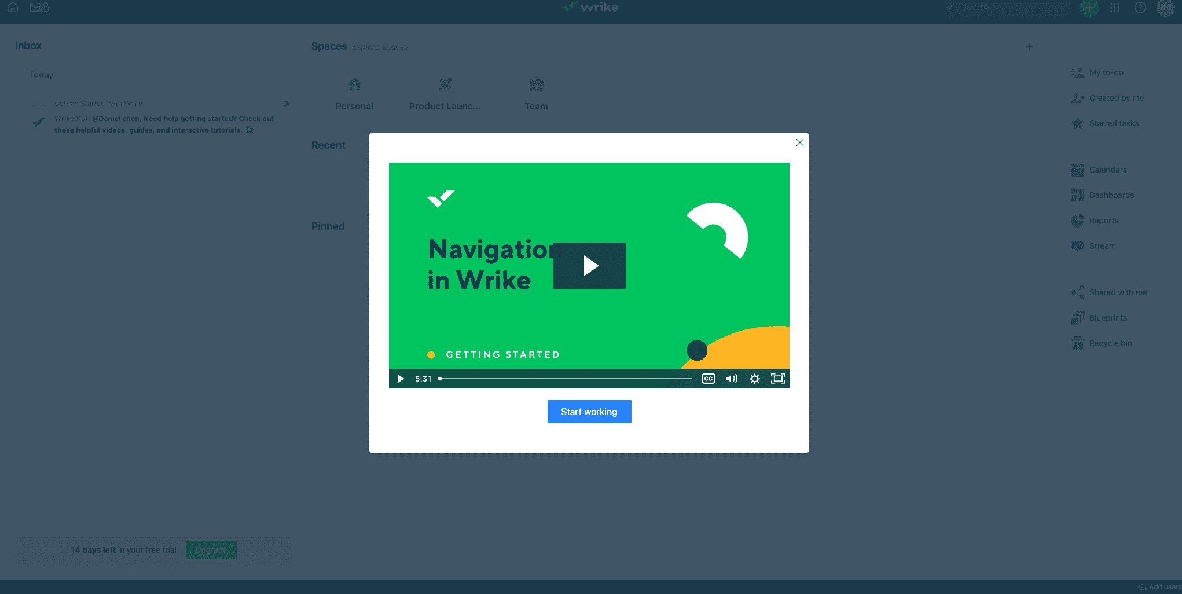The height and width of the screenshot is (594, 1182).
Task: Click the Wrike Bot checkmark avatar
Action: pyautogui.click(x=38, y=122)
